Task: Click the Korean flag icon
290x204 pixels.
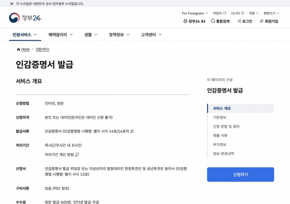Action: tap(12, 4)
